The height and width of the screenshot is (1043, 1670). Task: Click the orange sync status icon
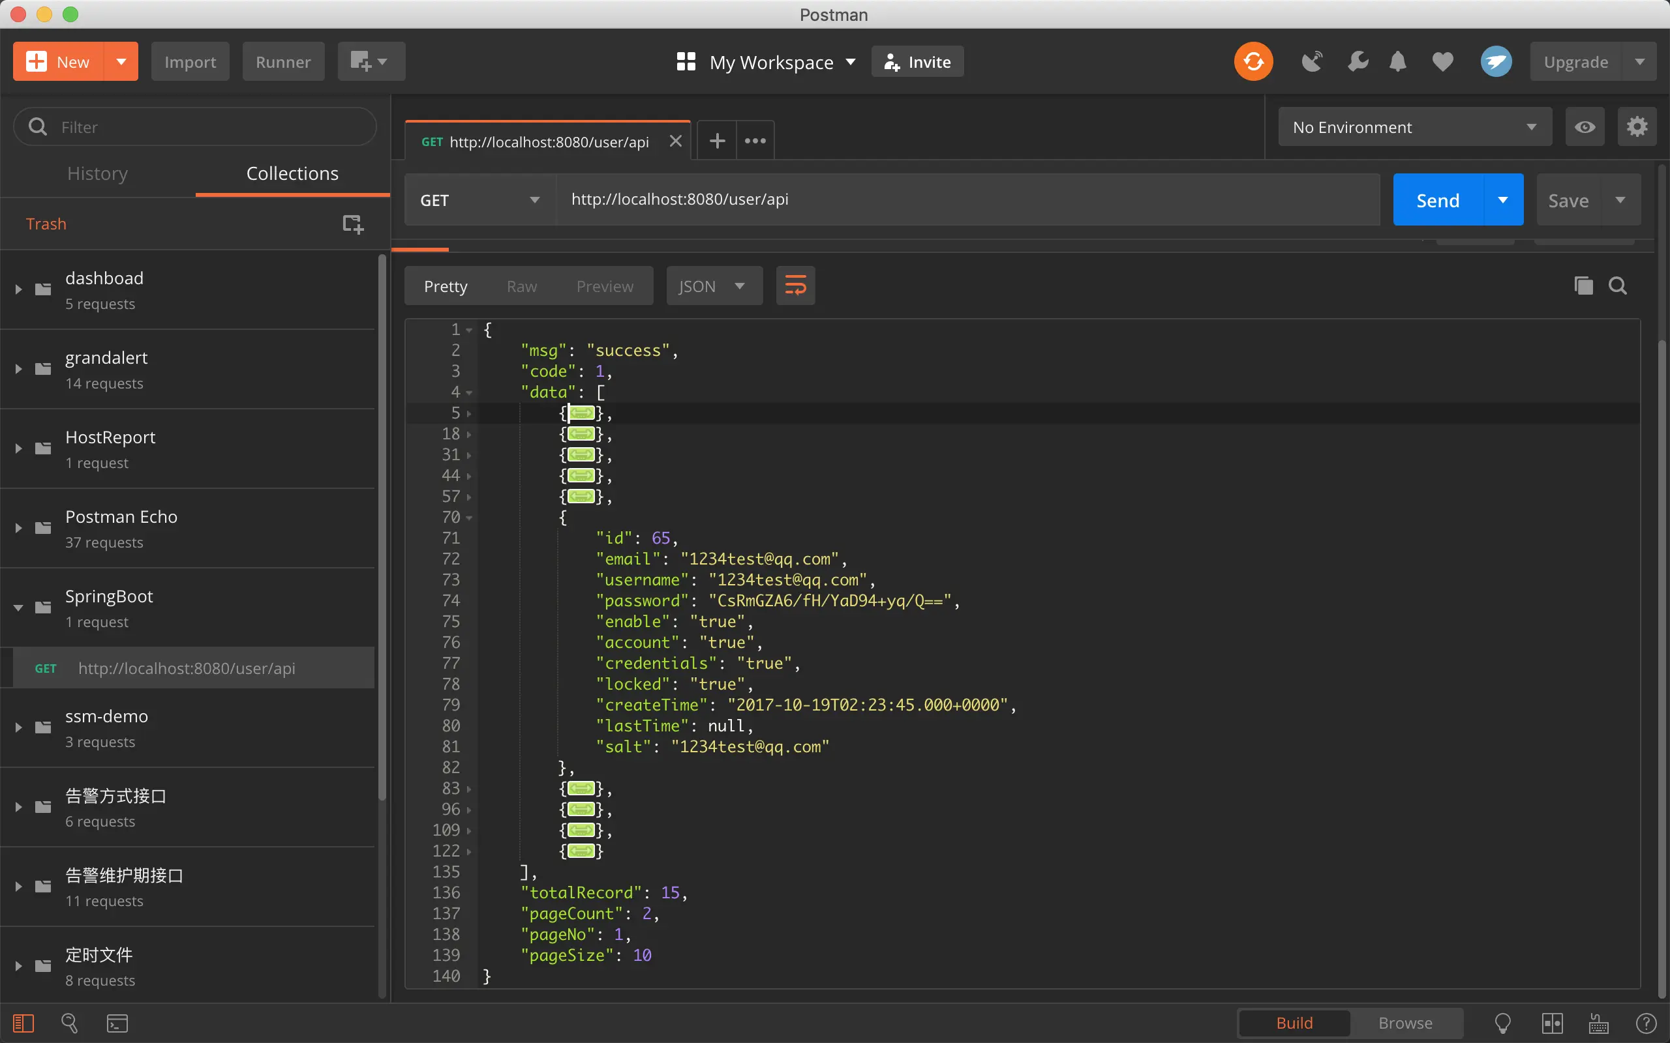(1252, 62)
